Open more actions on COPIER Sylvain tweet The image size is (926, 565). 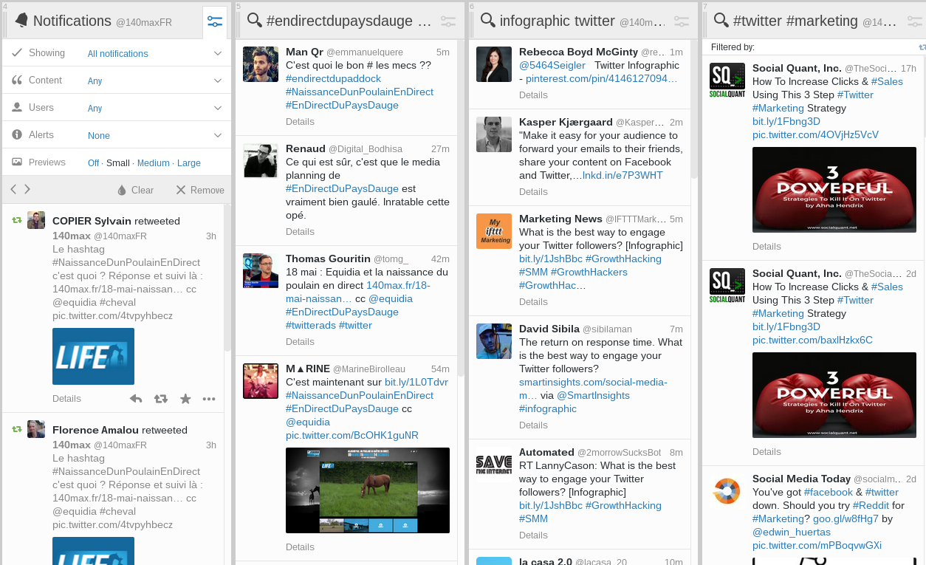click(209, 399)
